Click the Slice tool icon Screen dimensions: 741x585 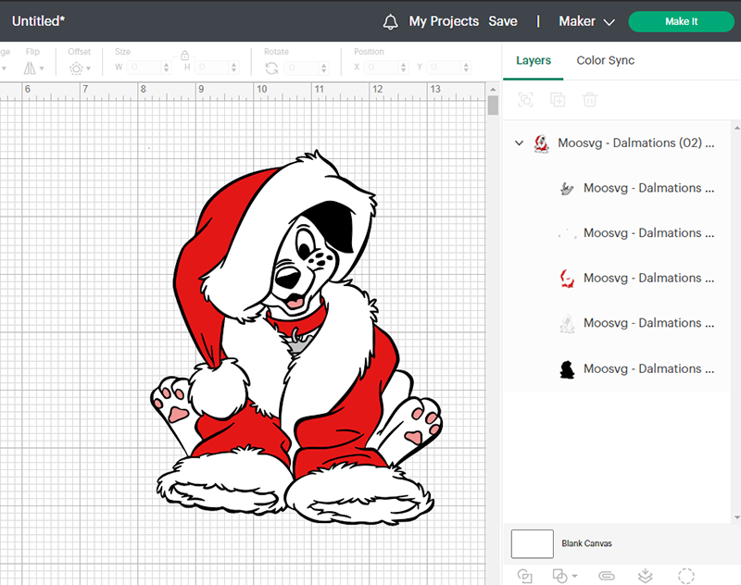(x=524, y=576)
